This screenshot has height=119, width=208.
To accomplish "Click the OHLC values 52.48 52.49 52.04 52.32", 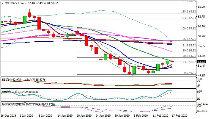I will click(x=43, y=3).
